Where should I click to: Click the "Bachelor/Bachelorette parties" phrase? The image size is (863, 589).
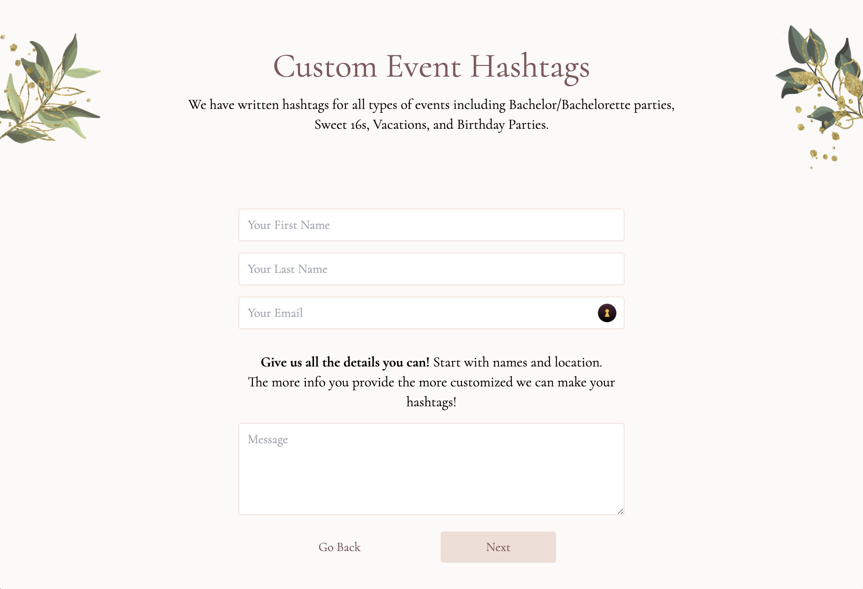click(590, 105)
